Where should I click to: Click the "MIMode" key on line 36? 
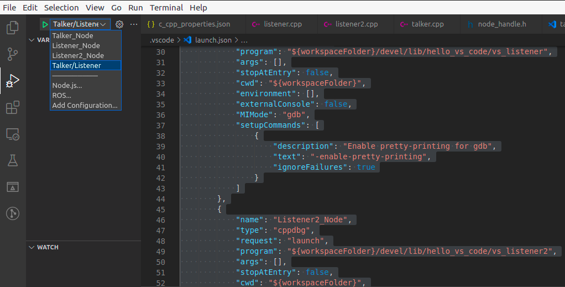coord(255,114)
